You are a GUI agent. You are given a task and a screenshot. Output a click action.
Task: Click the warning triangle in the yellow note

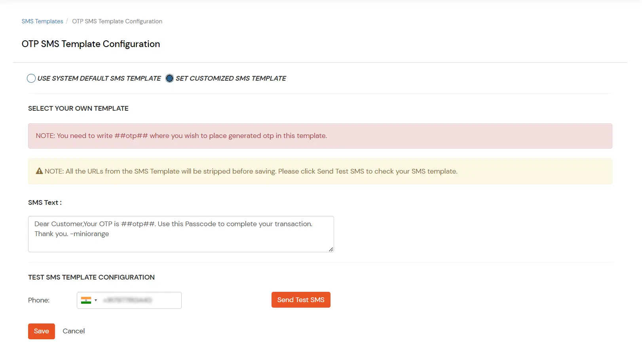tap(39, 171)
